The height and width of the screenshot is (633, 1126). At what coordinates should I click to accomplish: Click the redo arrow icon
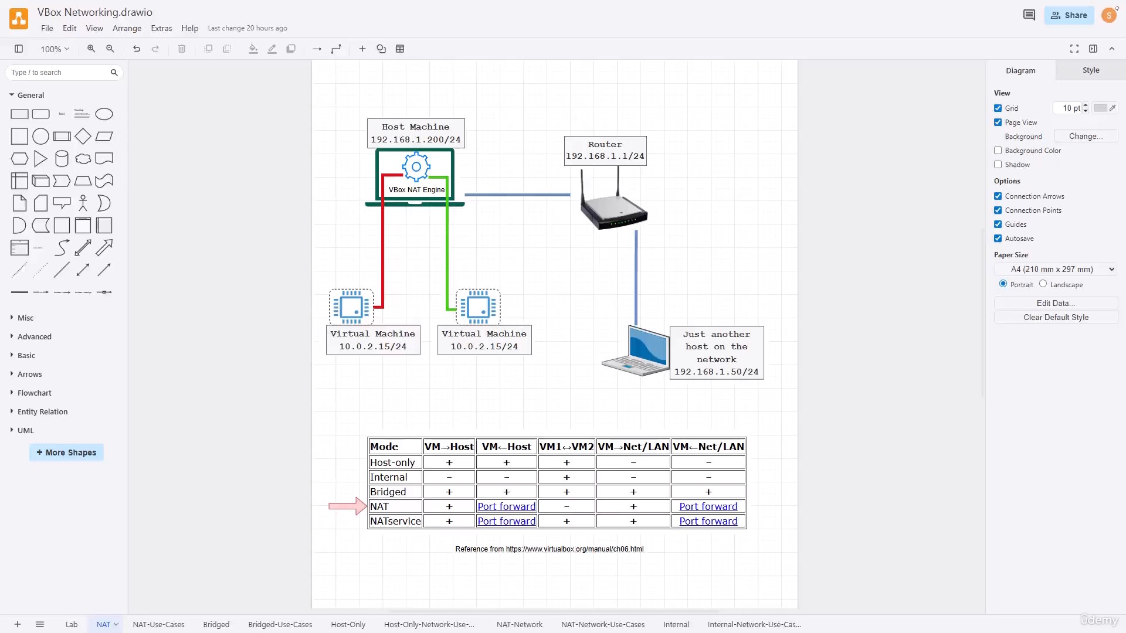(x=155, y=49)
